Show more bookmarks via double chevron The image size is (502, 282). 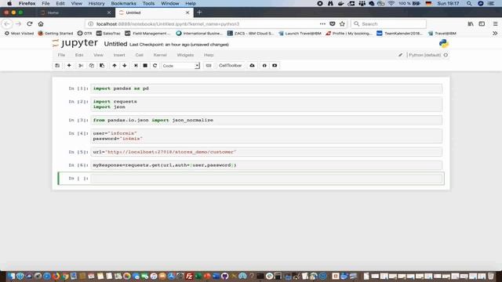[x=495, y=33]
